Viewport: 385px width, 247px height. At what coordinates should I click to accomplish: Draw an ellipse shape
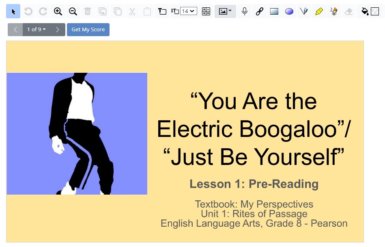pyautogui.click(x=289, y=11)
